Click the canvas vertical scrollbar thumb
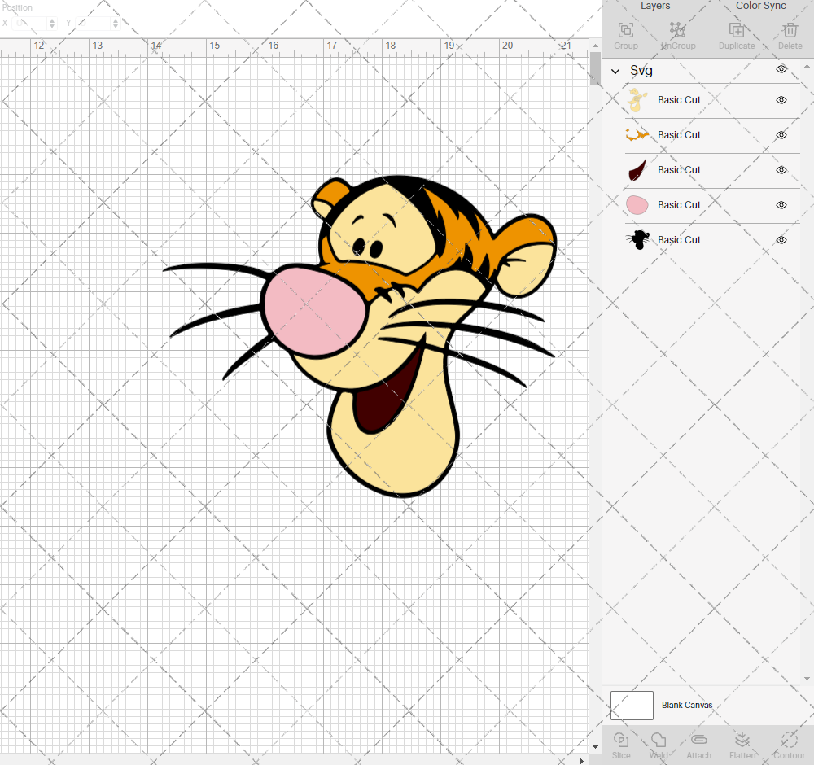Screen dimensions: 814x765 [x=595, y=68]
